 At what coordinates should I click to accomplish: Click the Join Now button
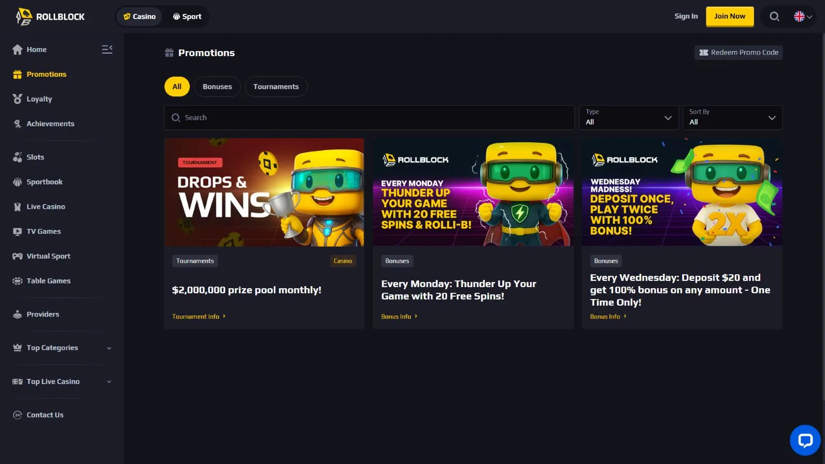click(x=729, y=16)
